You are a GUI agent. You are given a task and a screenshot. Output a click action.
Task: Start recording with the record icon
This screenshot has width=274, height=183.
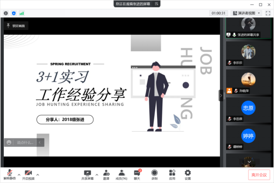coord(155,175)
